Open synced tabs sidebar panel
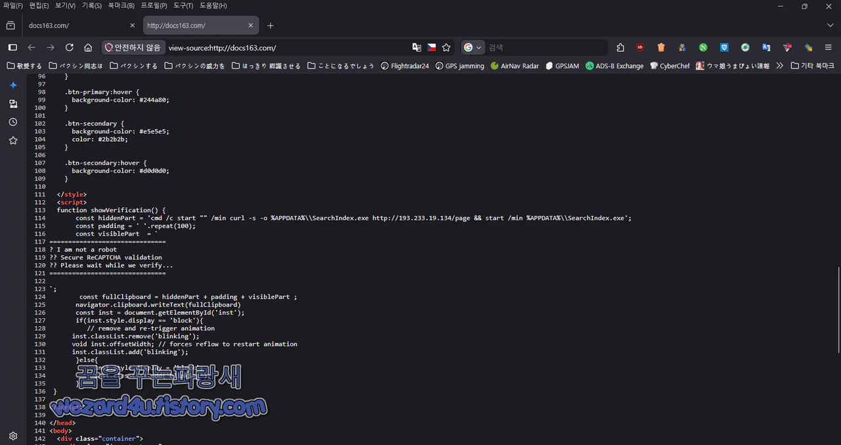Image resolution: width=841 pixels, height=445 pixels. click(13, 104)
